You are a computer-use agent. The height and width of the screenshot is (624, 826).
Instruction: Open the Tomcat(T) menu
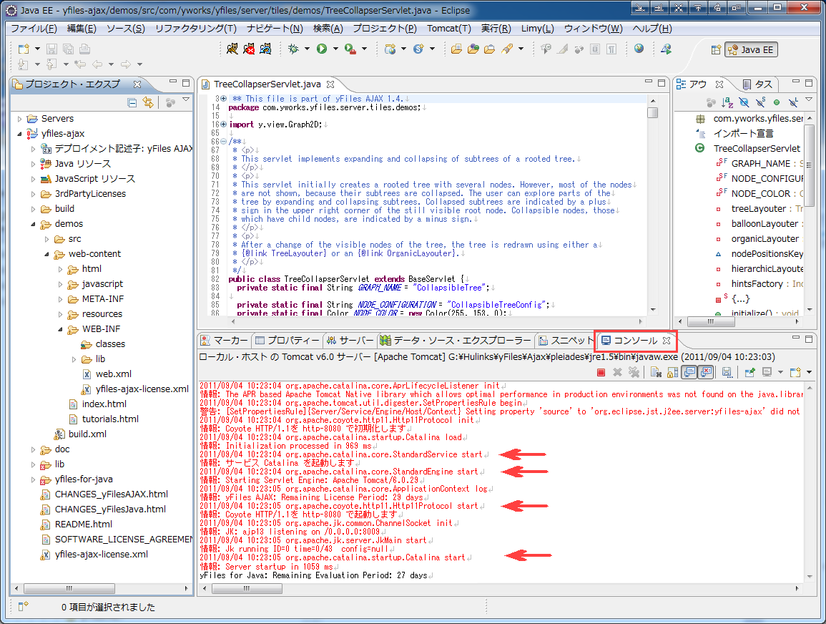(x=448, y=29)
